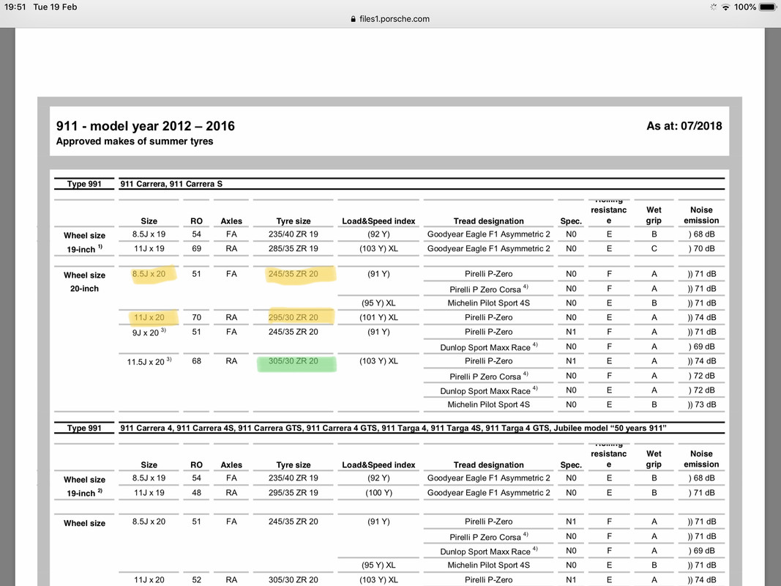Tap the battery icon in status bar
The image size is (781, 586).
768,7
